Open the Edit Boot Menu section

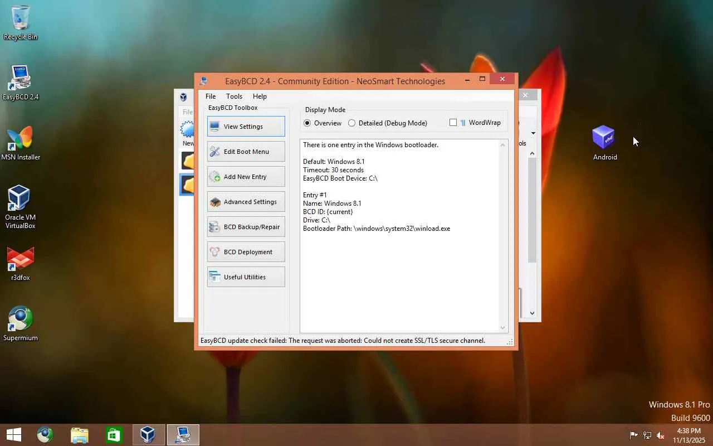click(246, 152)
